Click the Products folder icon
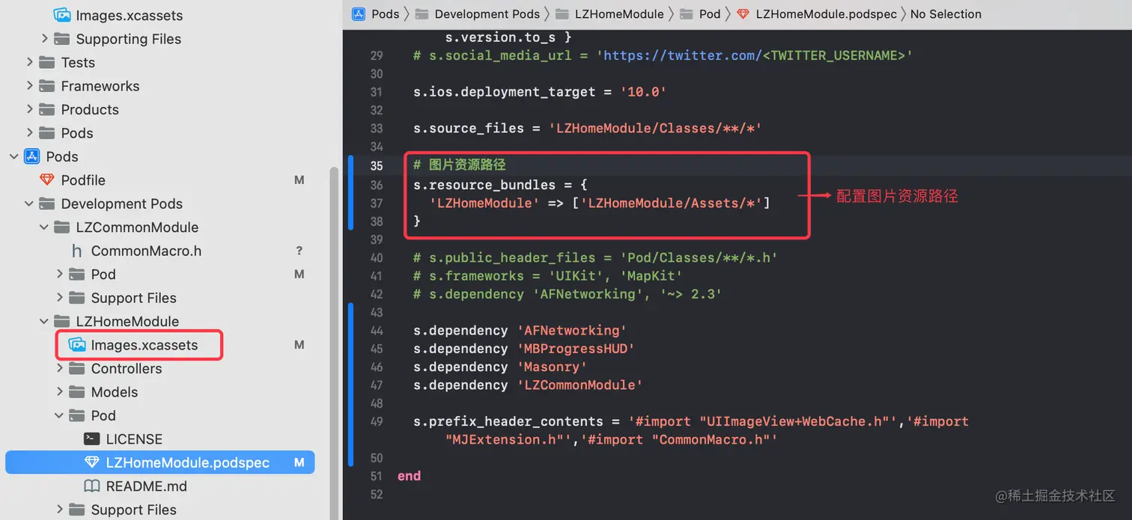The image size is (1132, 520). 46,109
